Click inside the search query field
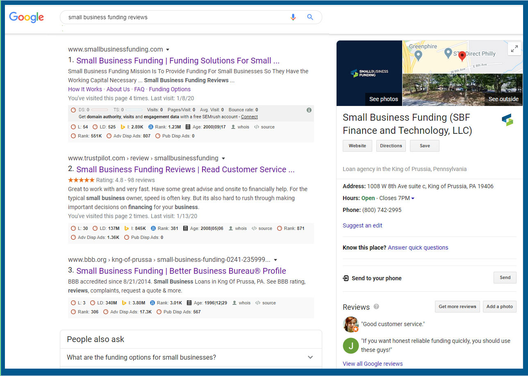 point(176,17)
